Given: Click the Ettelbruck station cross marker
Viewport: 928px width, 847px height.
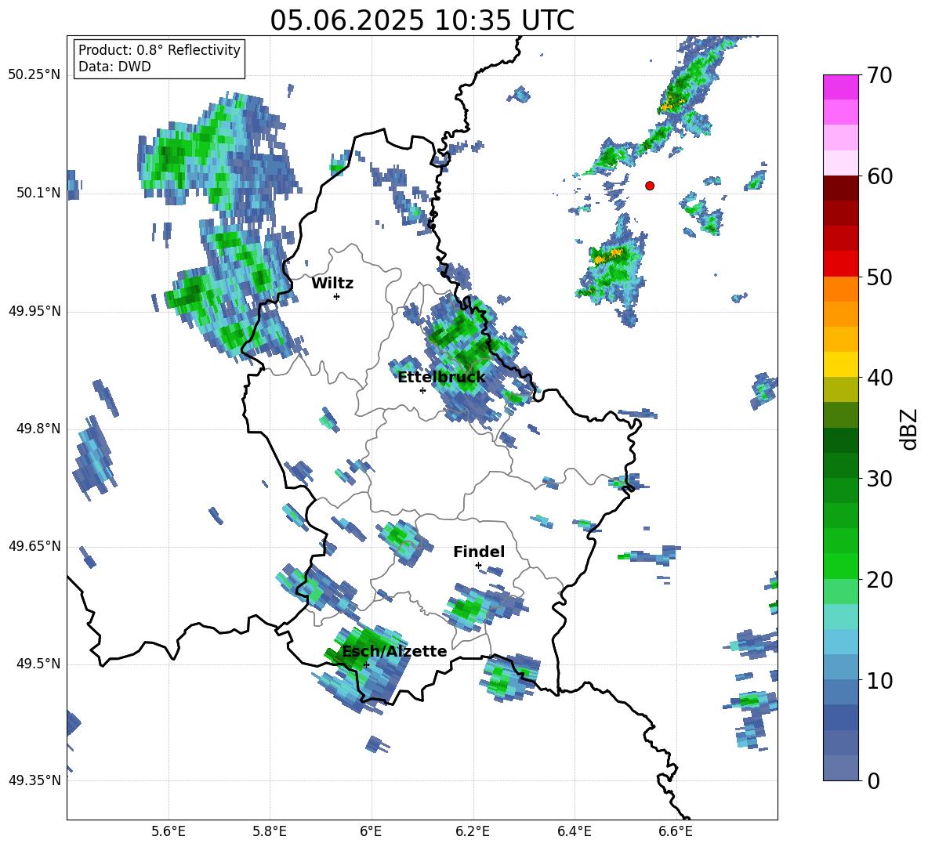Looking at the screenshot, I should click(422, 390).
